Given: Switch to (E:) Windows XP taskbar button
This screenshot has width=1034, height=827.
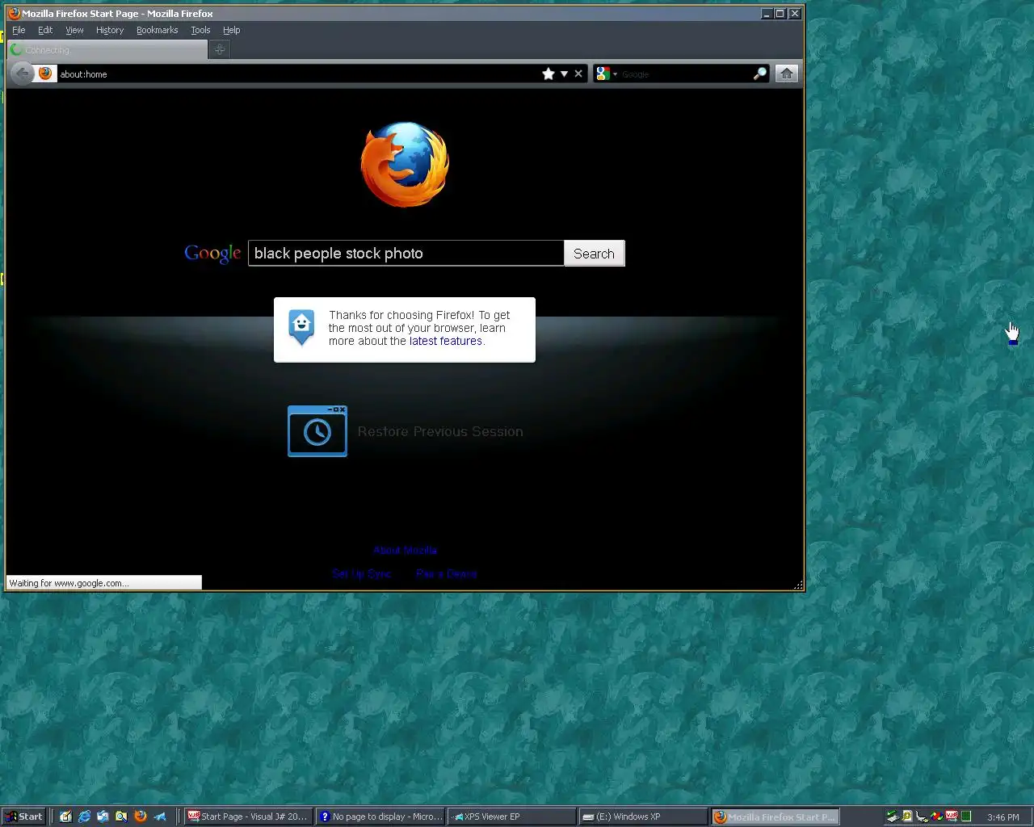Looking at the screenshot, I should (644, 817).
